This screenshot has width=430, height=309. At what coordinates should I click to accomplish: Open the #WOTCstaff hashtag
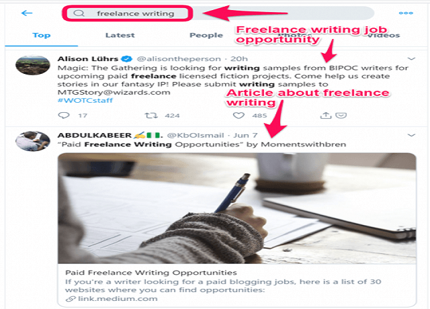pyautogui.click(x=85, y=100)
